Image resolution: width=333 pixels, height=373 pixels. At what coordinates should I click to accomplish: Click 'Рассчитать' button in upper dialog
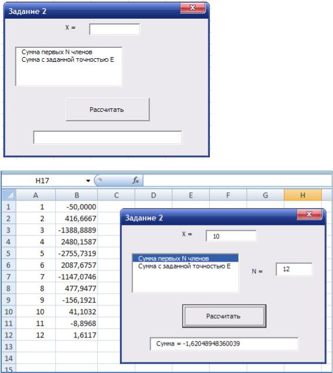(108, 110)
